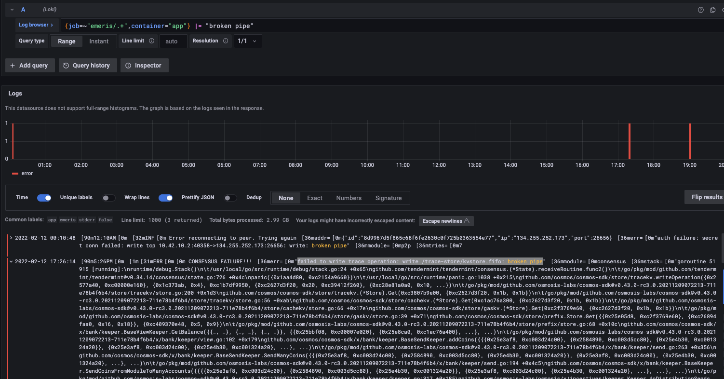Collapse the 2022-02-12 17:26:14 log row
This screenshot has width=724, height=379.
click(x=11, y=261)
